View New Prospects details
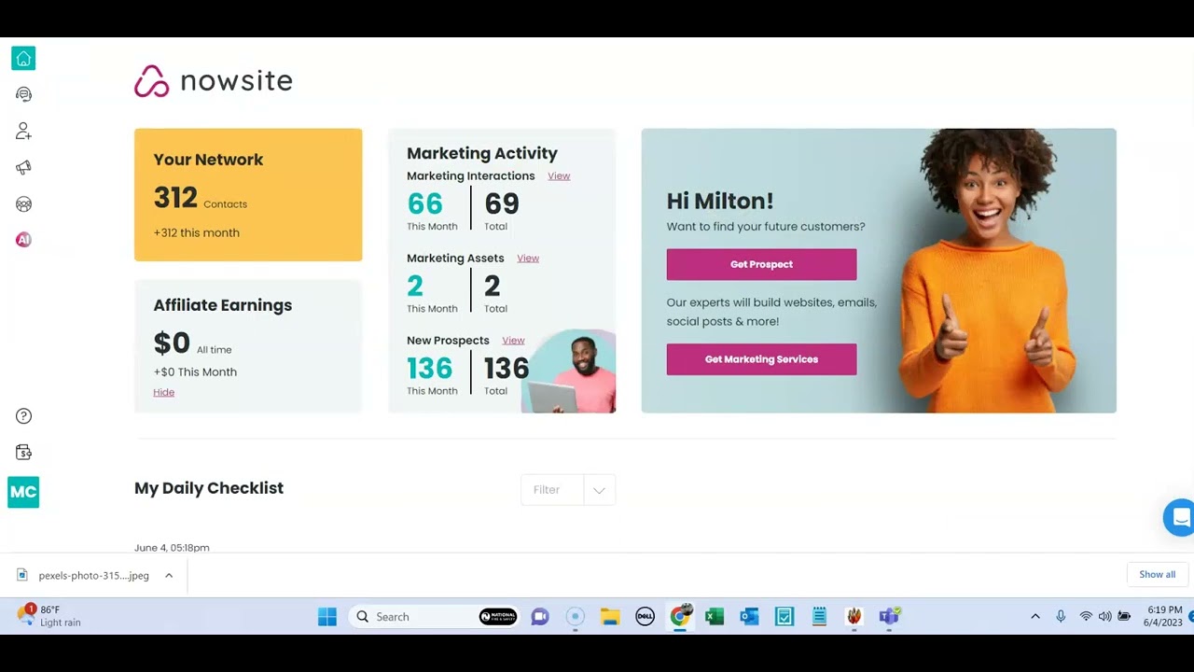 point(513,341)
